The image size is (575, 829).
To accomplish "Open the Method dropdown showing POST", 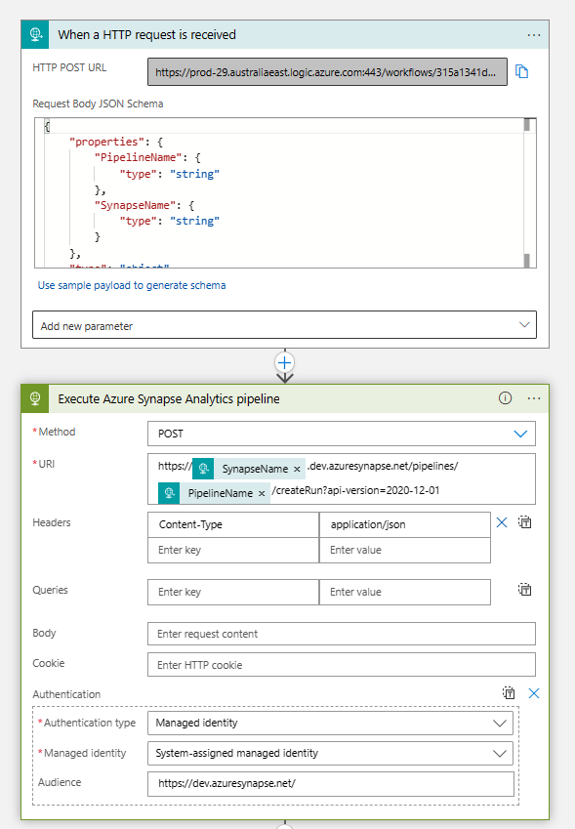I will pos(342,434).
